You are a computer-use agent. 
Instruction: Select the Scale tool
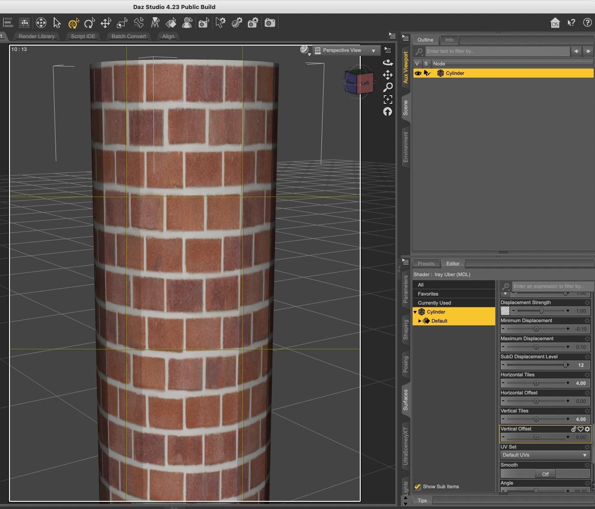click(122, 23)
